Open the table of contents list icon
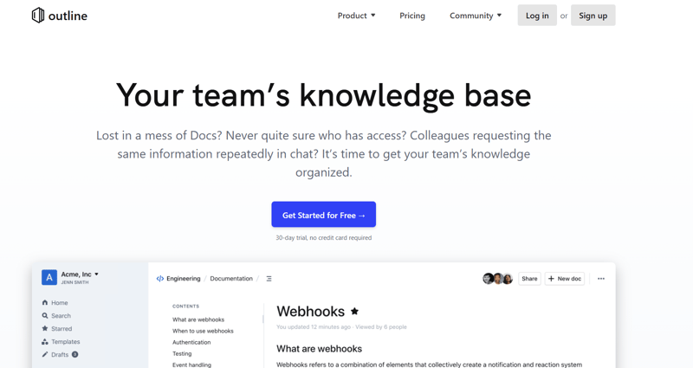Viewport: 693px width, 368px height. (269, 279)
